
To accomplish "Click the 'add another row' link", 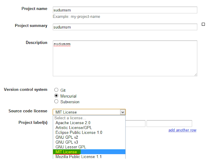I will pos(182,130).
